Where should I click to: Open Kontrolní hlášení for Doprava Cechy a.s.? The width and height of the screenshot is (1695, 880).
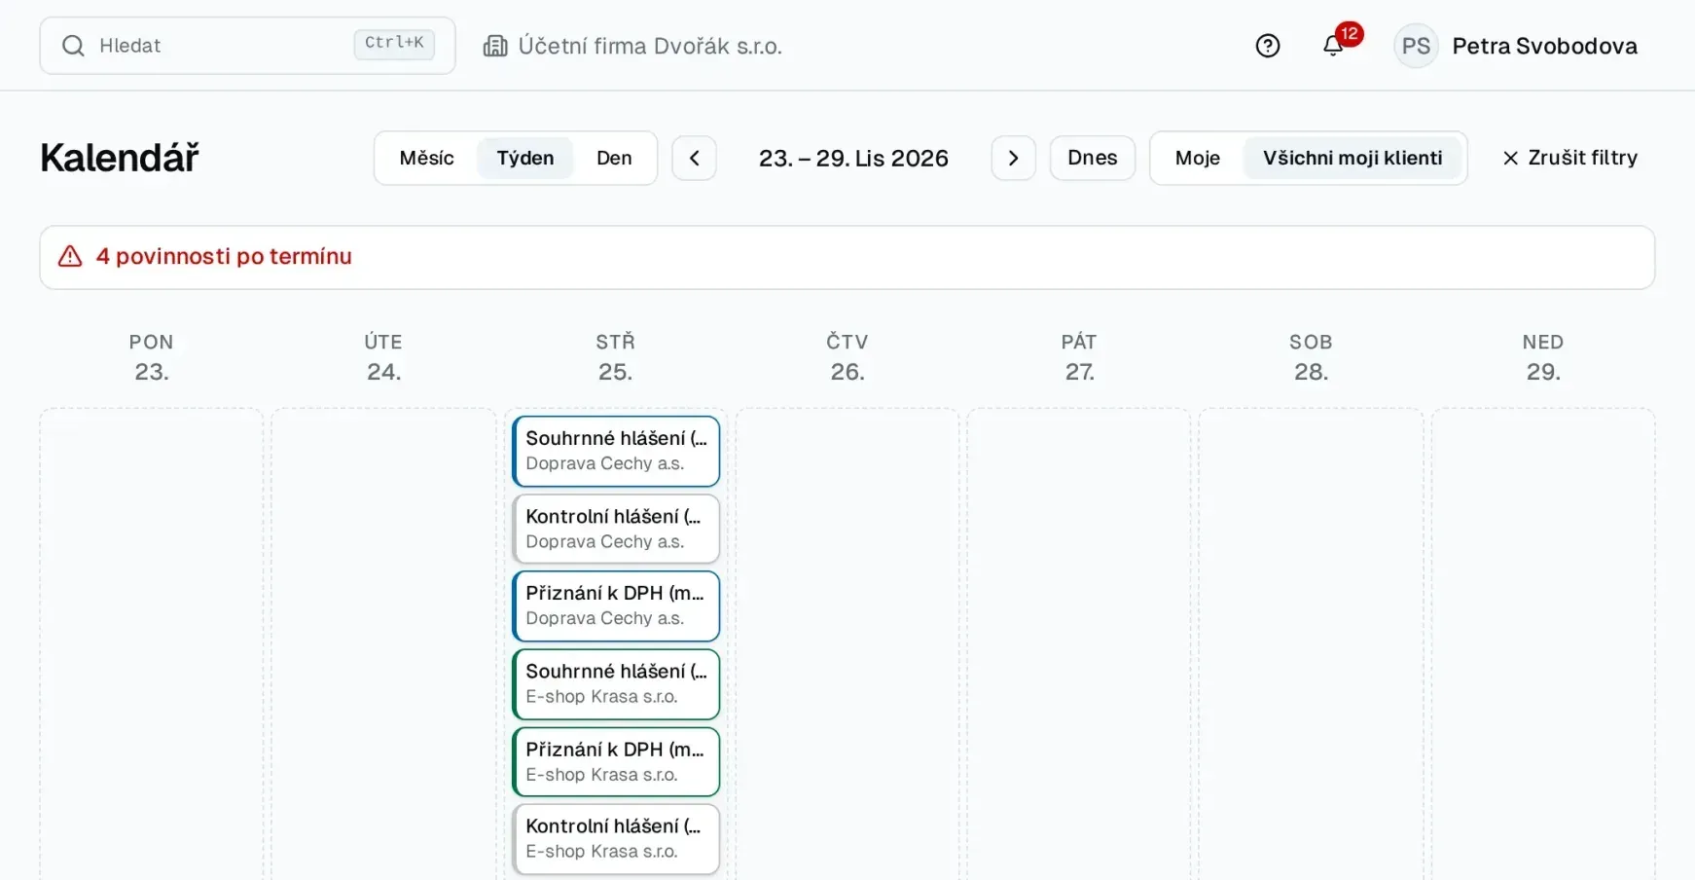coord(616,529)
